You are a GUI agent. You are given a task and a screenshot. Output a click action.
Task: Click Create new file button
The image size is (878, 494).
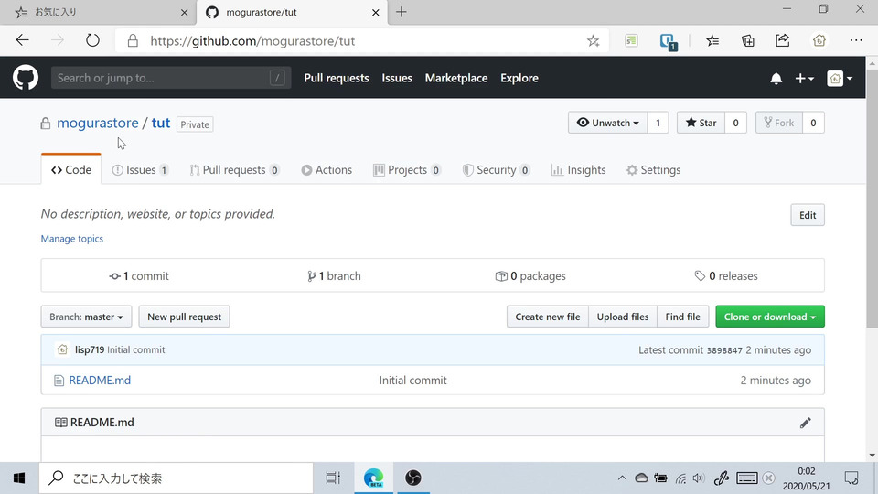[x=548, y=317]
